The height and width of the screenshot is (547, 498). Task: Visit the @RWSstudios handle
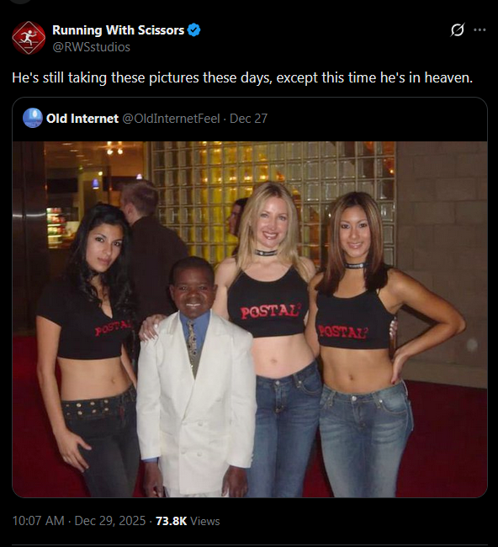tap(91, 47)
